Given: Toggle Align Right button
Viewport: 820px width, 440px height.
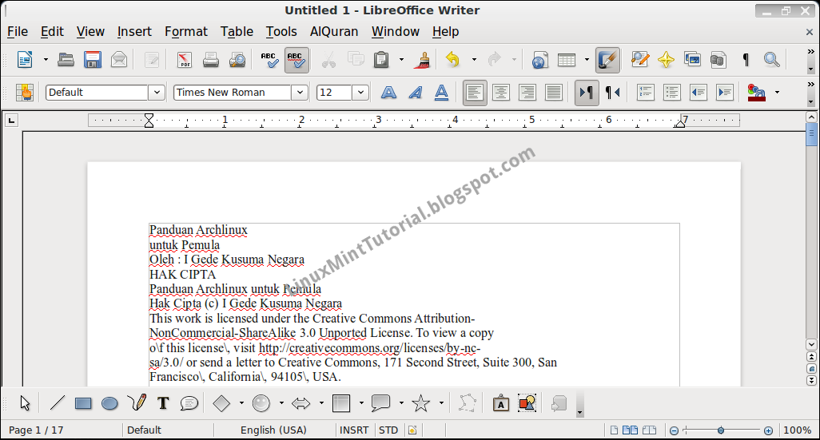Looking at the screenshot, I should (527, 93).
